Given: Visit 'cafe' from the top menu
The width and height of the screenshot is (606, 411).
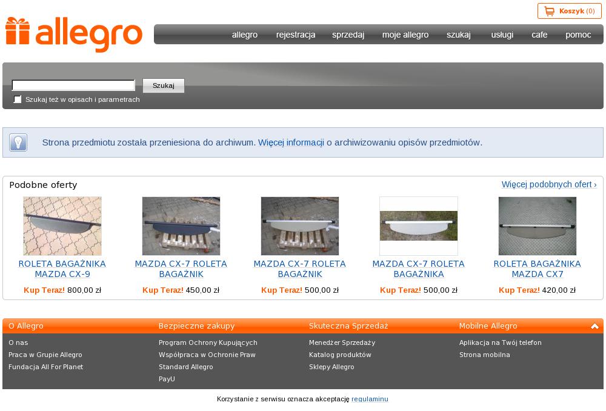Looking at the screenshot, I should click(539, 35).
